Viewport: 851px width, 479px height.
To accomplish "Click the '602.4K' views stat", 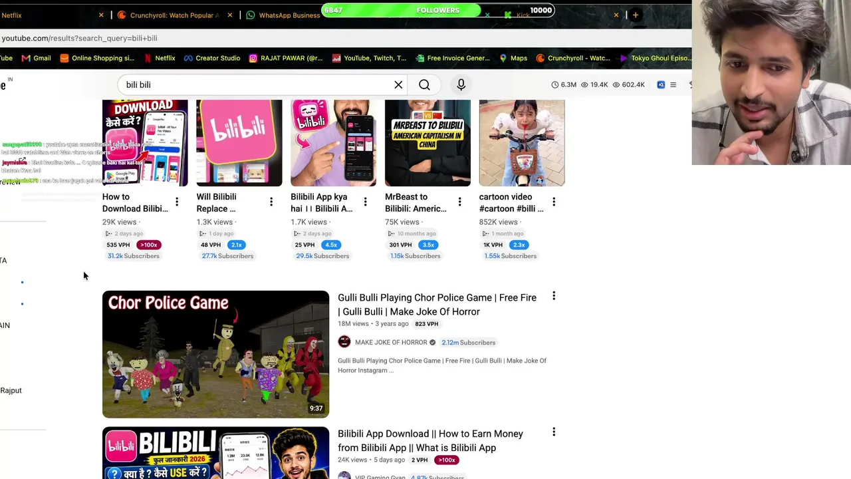I will (628, 84).
